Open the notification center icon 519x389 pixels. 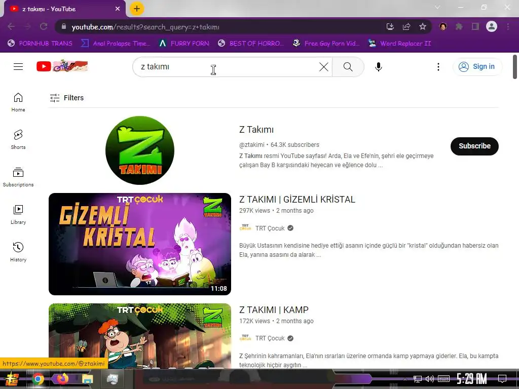502,378
